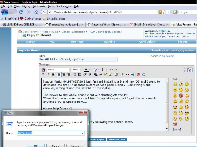Click the Title input field
The image size is (197, 147).
pyautogui.click(x=78, y=59)
